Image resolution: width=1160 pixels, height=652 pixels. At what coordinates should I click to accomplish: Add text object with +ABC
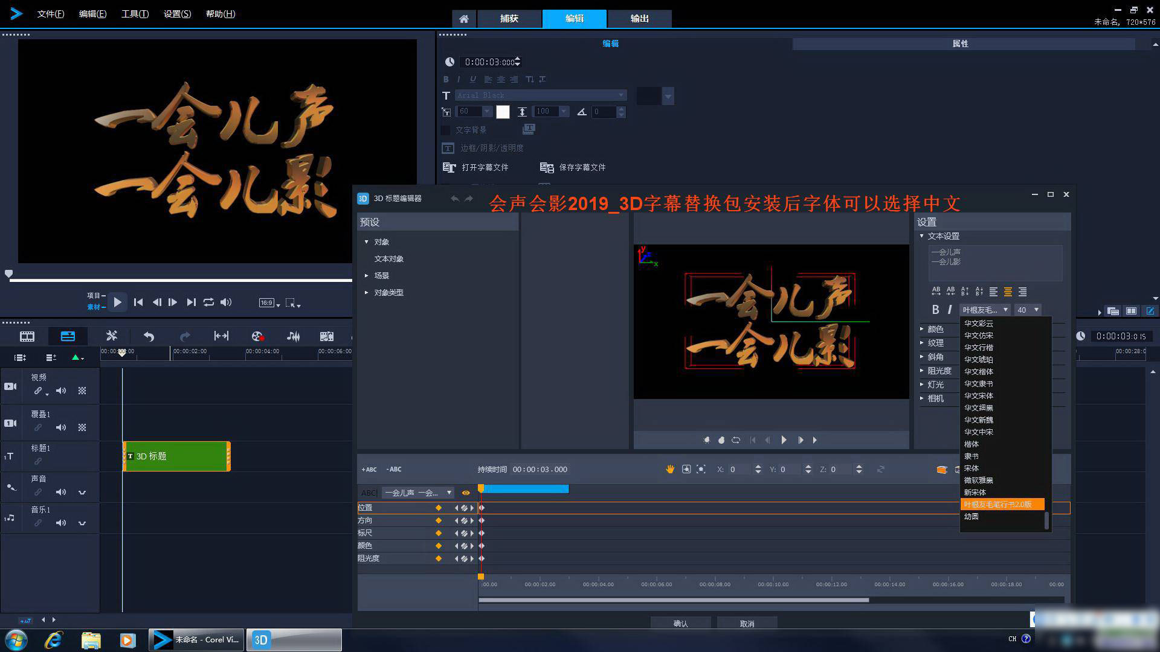(369, 470)
